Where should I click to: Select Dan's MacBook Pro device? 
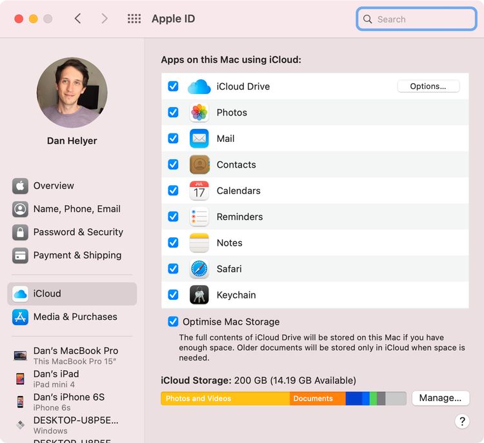(x=72, y=355)
